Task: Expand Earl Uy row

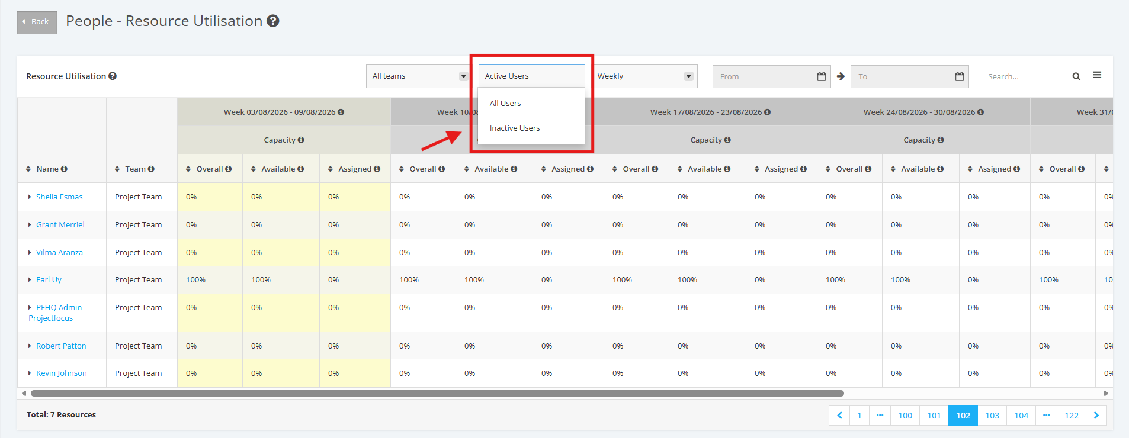Action: click(30, 280)
